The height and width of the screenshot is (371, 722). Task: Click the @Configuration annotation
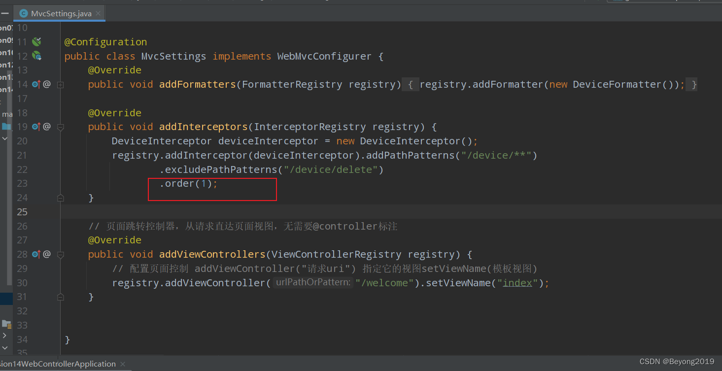coord(105,42)
